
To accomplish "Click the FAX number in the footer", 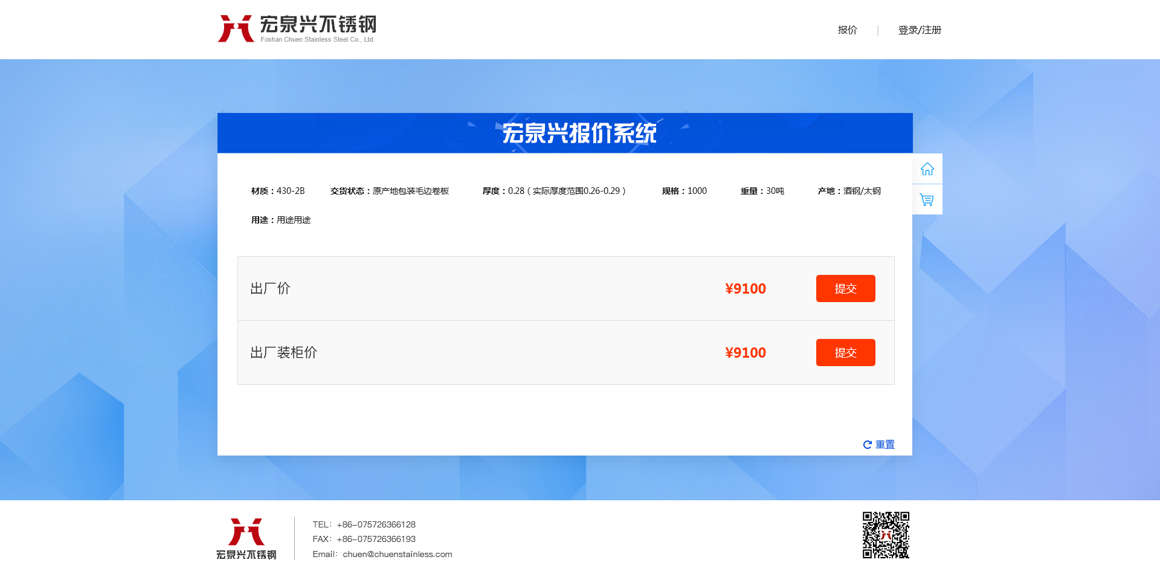I will [376, 539].
